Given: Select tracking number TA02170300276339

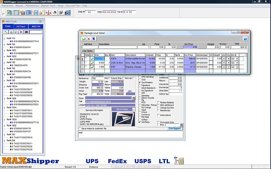Looking at the screenshot, I should click(23, 149).
